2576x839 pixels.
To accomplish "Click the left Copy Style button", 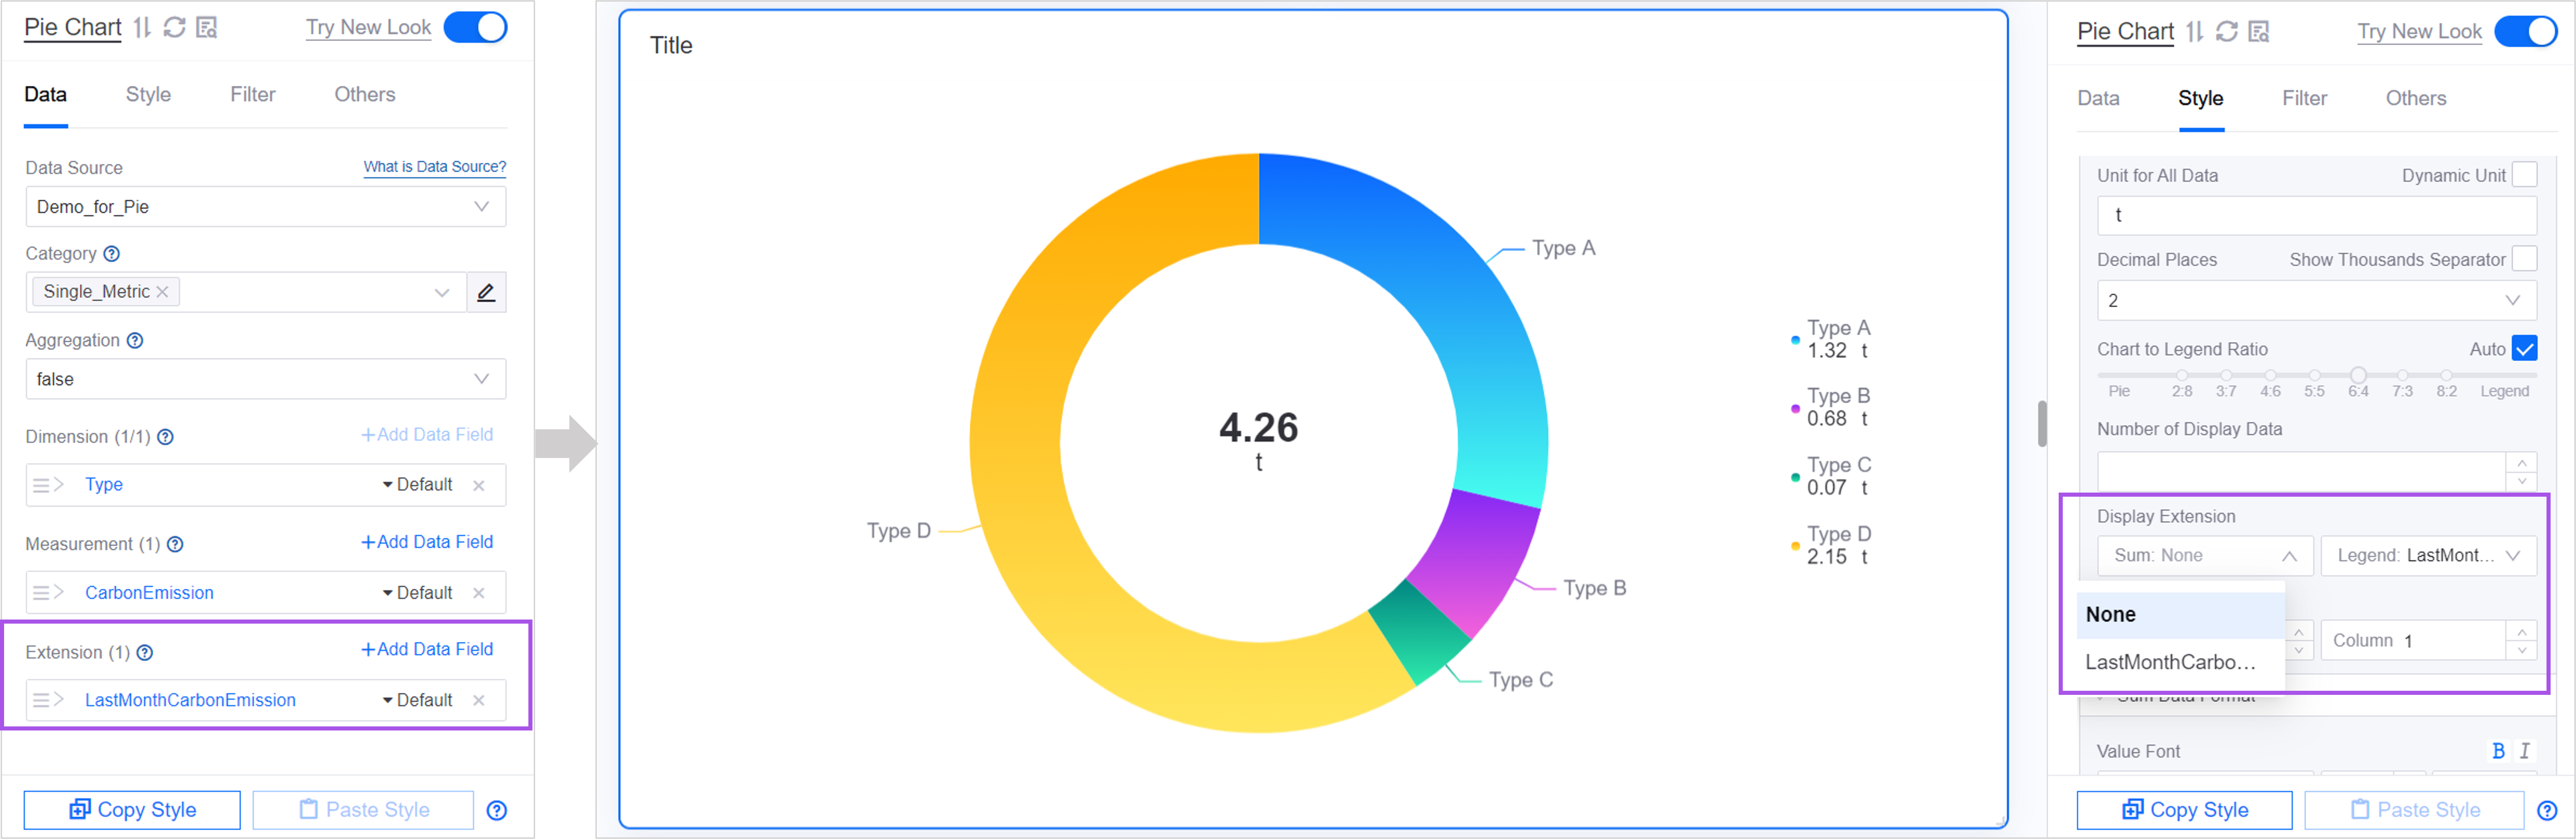I will click(132, 810).
